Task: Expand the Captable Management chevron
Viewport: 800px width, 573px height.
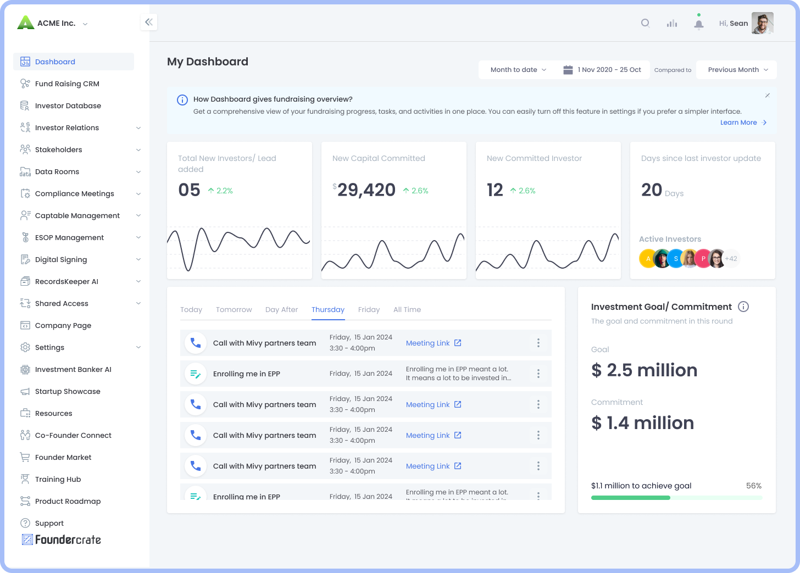Action: (138, 215)
